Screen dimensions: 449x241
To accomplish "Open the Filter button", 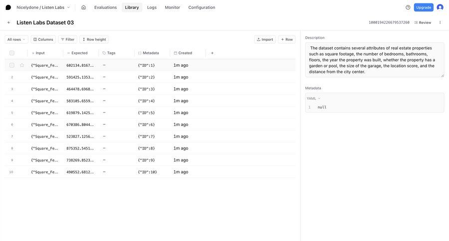I will click(x=67, y=39).
